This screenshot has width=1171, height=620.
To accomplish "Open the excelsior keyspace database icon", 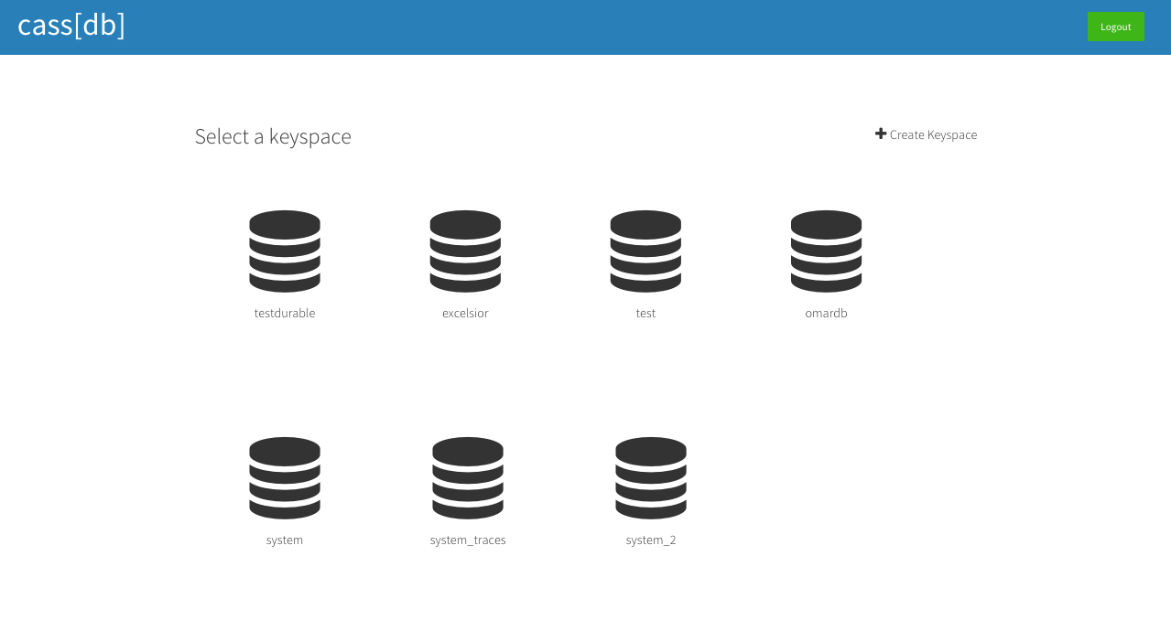I will pyautogui.click(x=465, y=251).
